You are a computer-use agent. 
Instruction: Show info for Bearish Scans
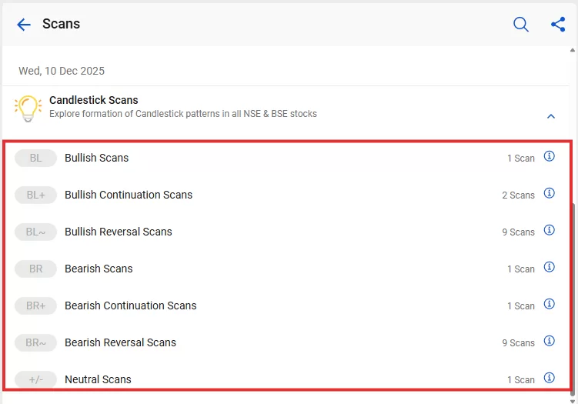click(x=549, y=267)
